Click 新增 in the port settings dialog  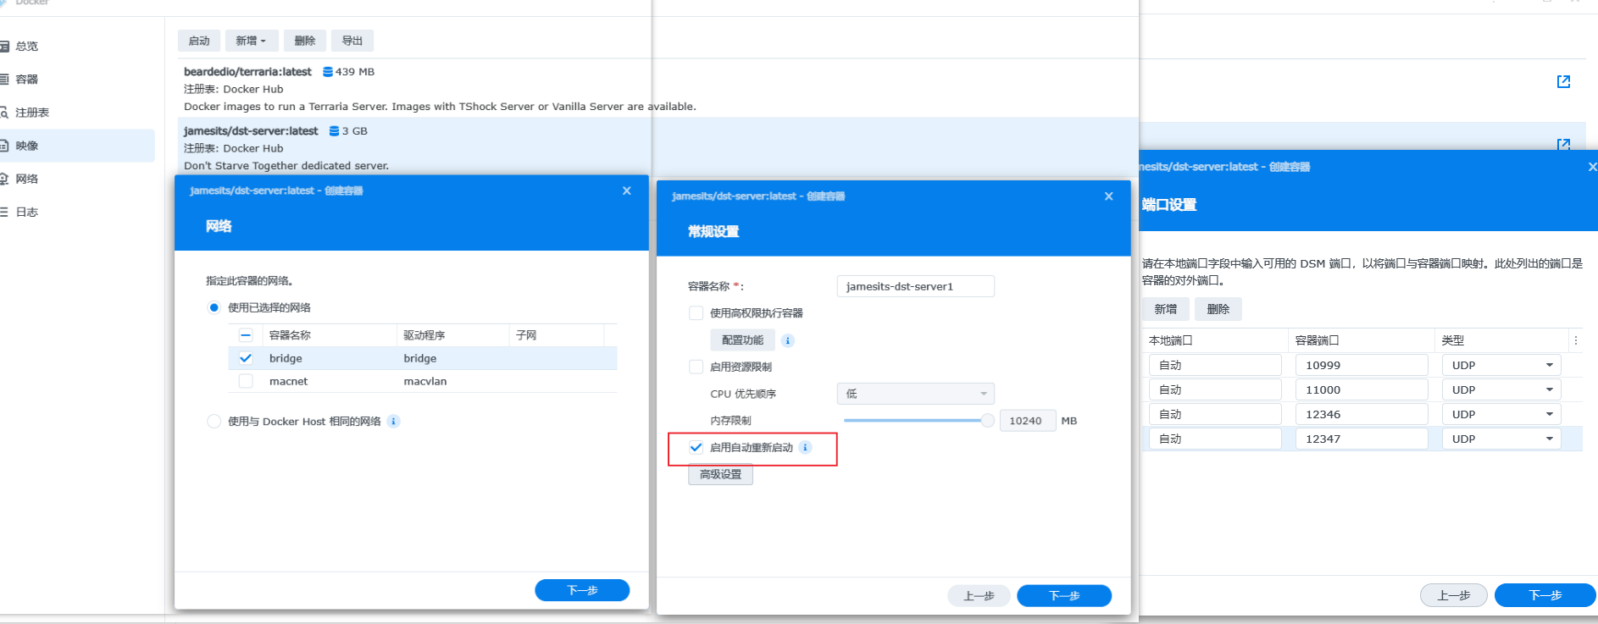1166,309
